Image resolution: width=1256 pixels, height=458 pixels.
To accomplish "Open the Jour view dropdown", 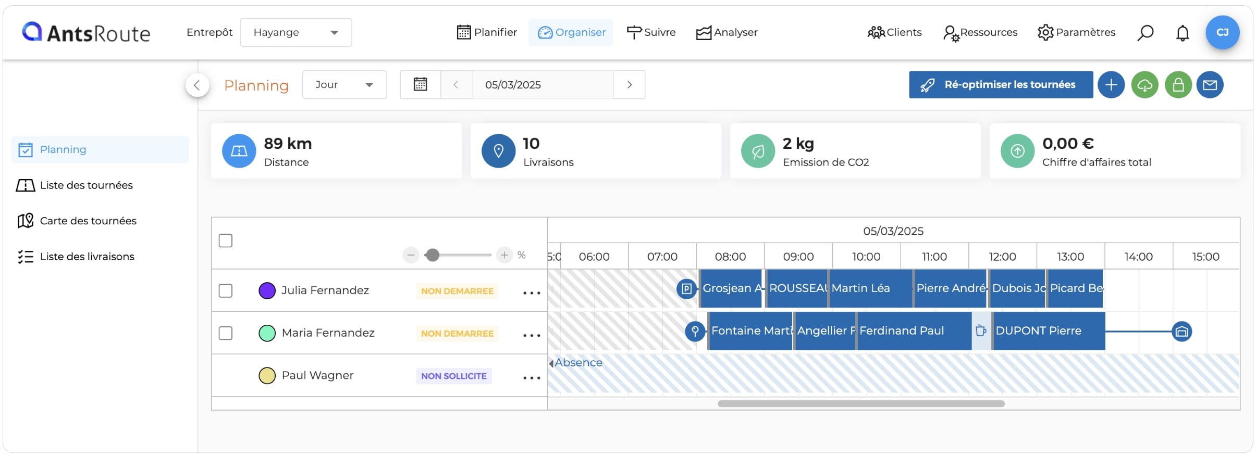I will (x=344, y=84).
